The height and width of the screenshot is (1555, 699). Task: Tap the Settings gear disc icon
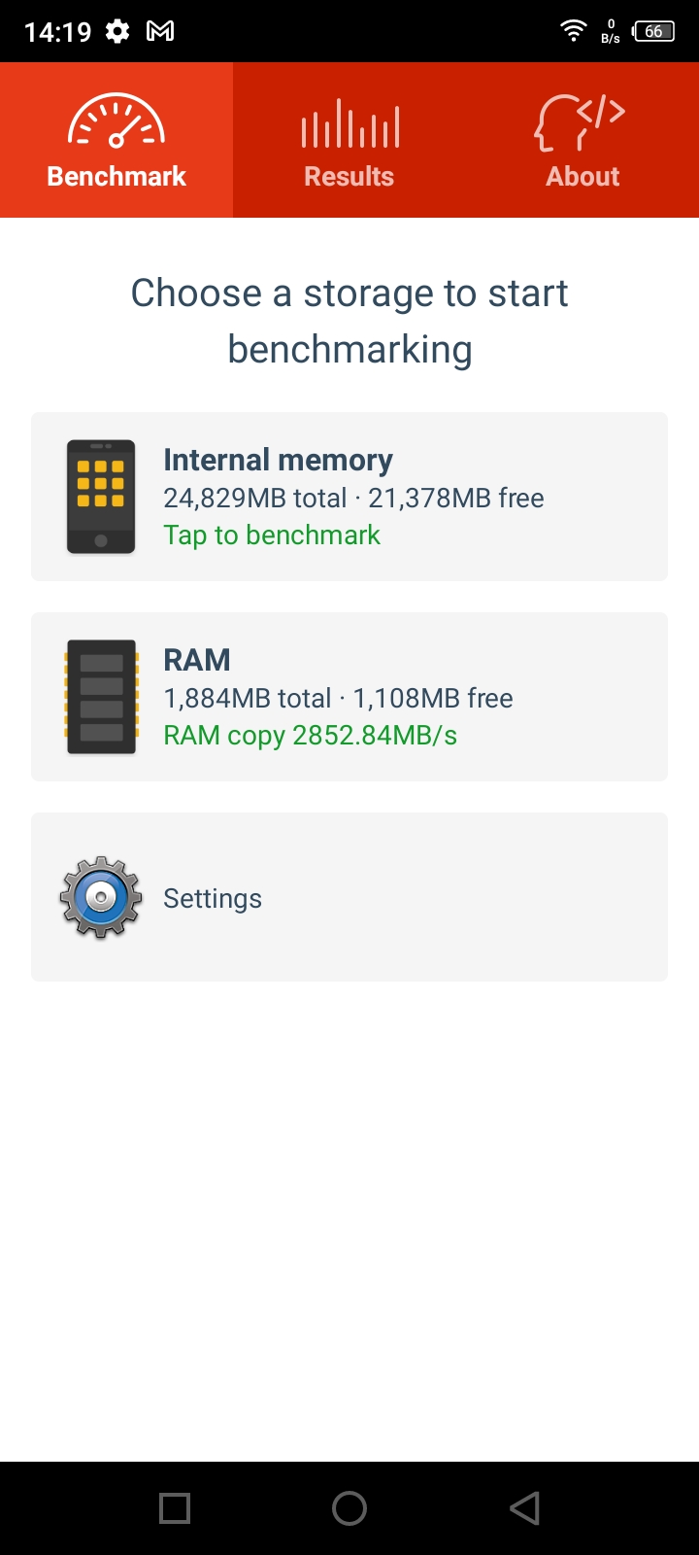101,897
